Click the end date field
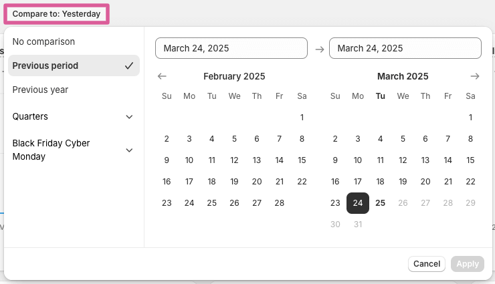The image size is (495, 284). (x=405, y=48)
